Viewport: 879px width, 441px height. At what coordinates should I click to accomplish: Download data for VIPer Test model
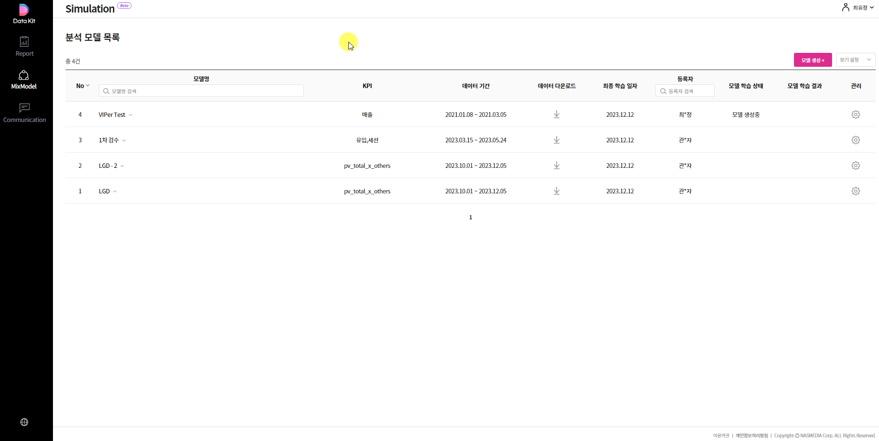[x=557, y=115]
